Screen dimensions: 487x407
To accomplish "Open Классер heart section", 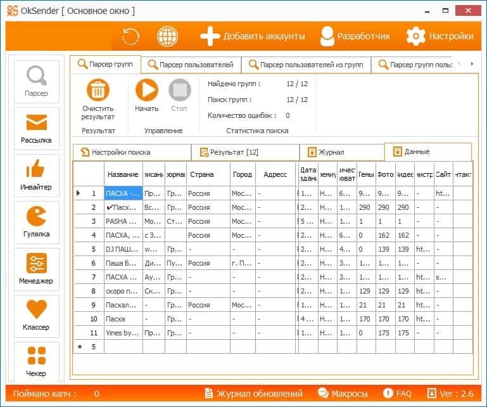I will click(x=37, y=316).
